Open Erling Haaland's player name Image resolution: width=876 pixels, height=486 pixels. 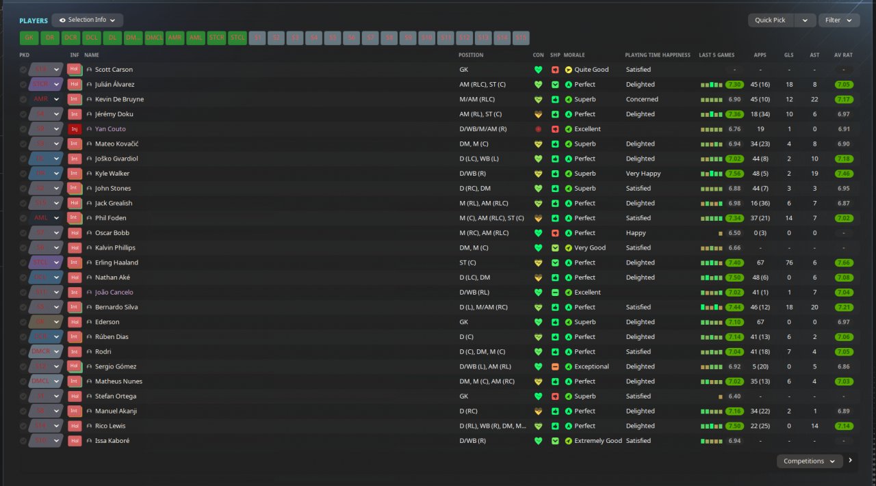(116, 262)
